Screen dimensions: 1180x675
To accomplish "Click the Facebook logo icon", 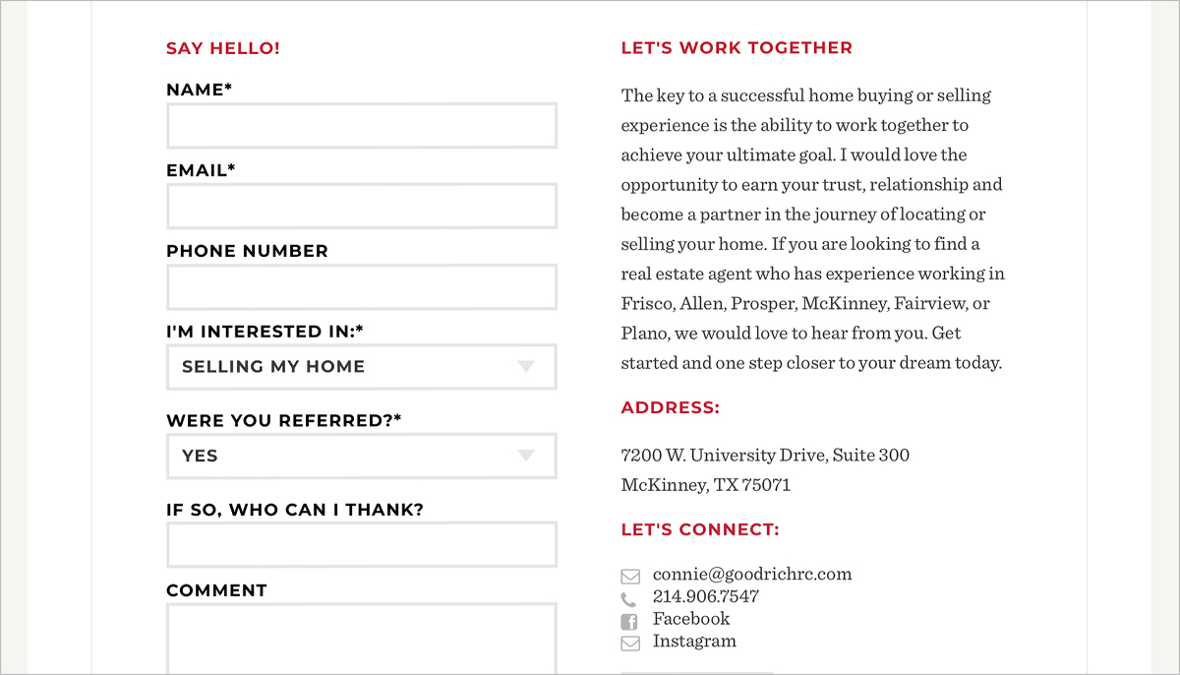I will click(x=629, y=621).
